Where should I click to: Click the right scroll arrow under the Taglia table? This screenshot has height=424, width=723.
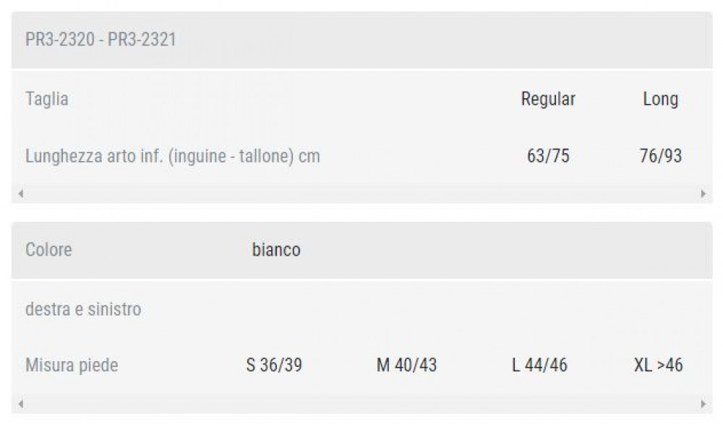pos(703,194)
